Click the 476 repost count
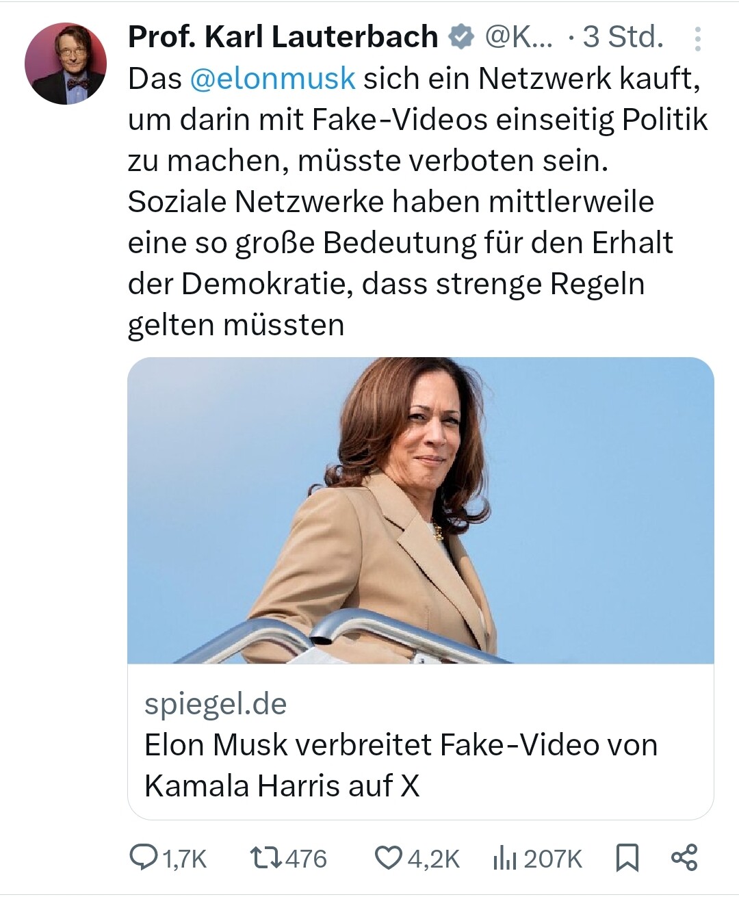Screen dimensions: 739x897 (306, 858)
